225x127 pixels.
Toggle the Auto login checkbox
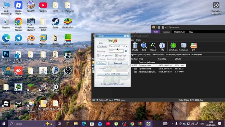116,55
